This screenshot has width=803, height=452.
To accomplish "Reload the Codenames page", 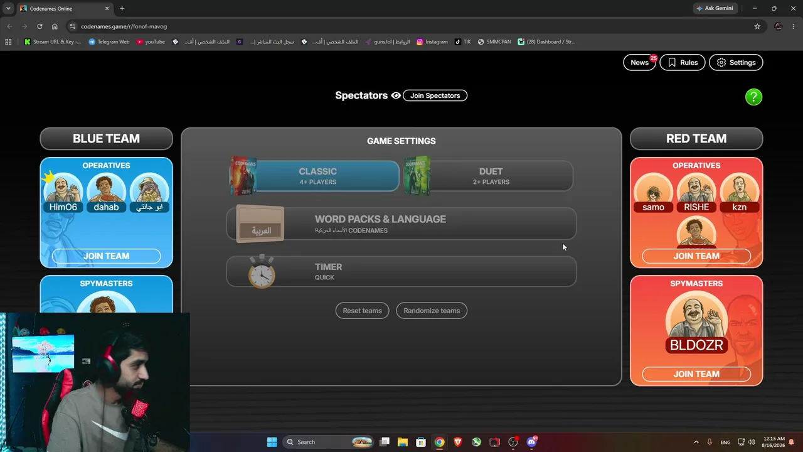I will [40, 26].
